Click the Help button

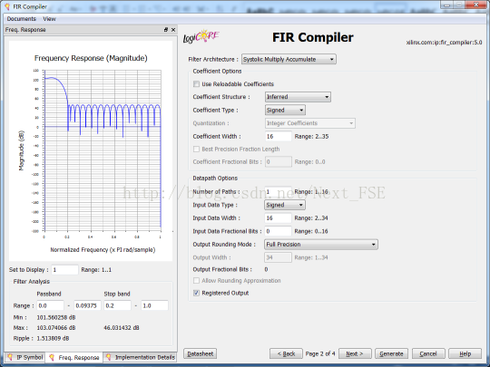[x=465, y=353]
